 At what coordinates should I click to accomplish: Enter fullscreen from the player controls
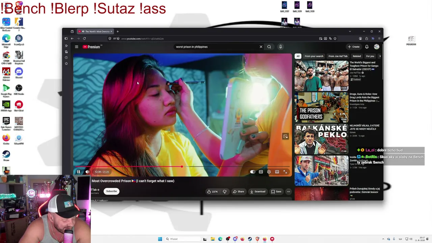[x=285, y=172]
